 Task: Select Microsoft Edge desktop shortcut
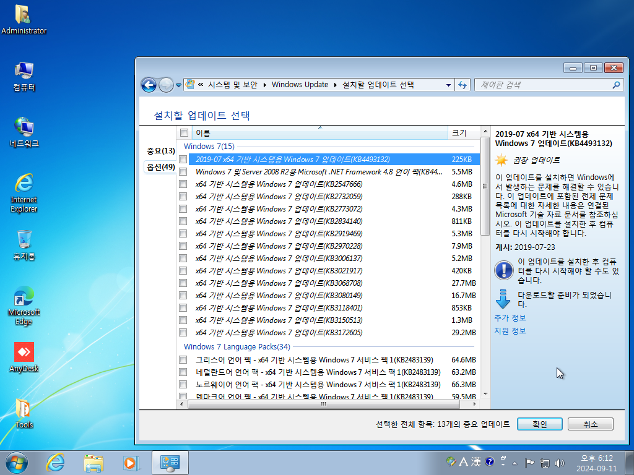pyautogui.click(x=24, y=306)
